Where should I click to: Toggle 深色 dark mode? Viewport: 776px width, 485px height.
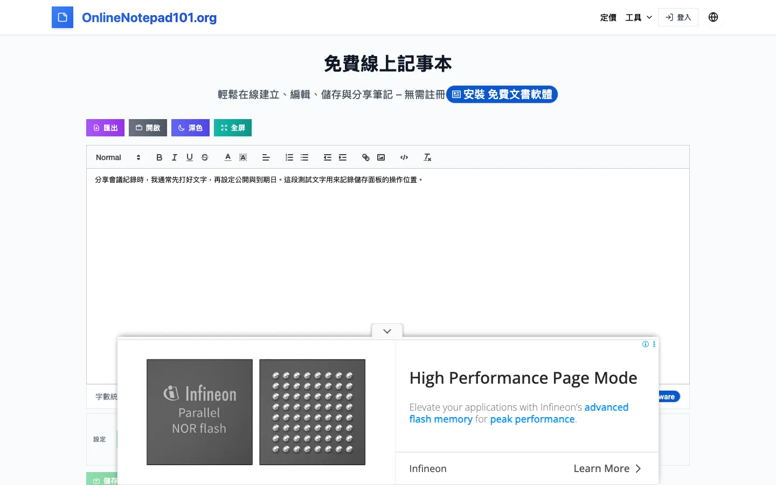(190, 128)
